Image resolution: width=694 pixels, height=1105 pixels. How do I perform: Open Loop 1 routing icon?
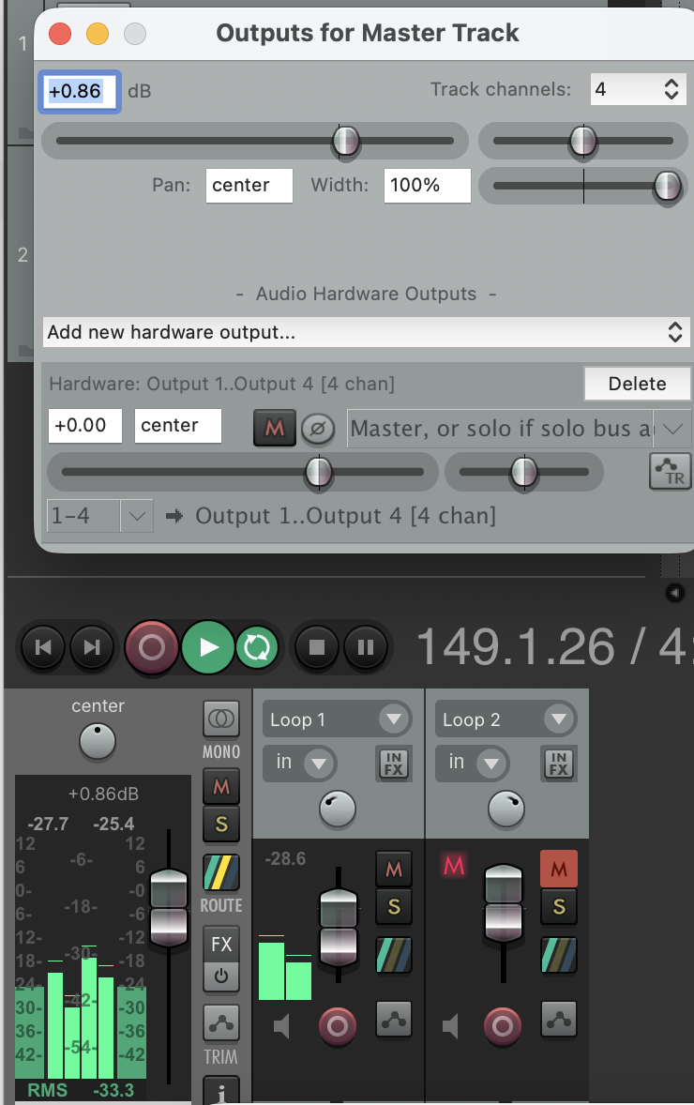394,955
